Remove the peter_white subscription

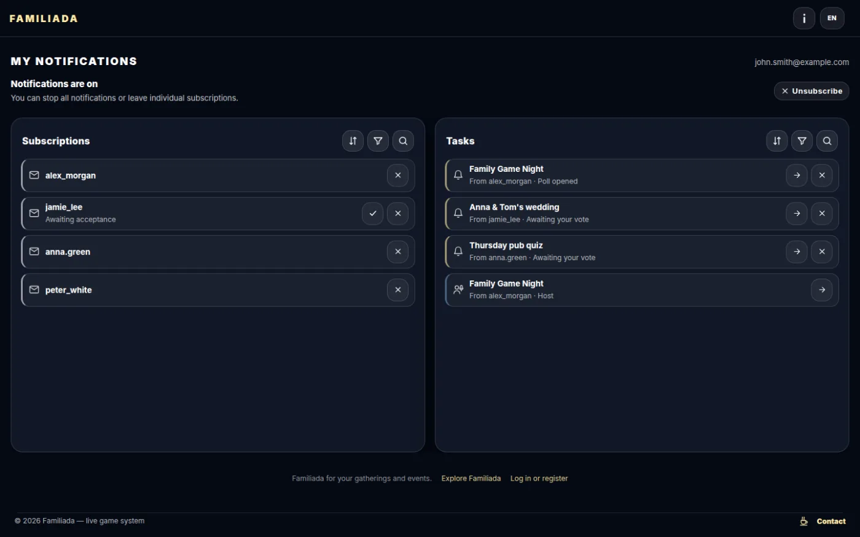397,290
